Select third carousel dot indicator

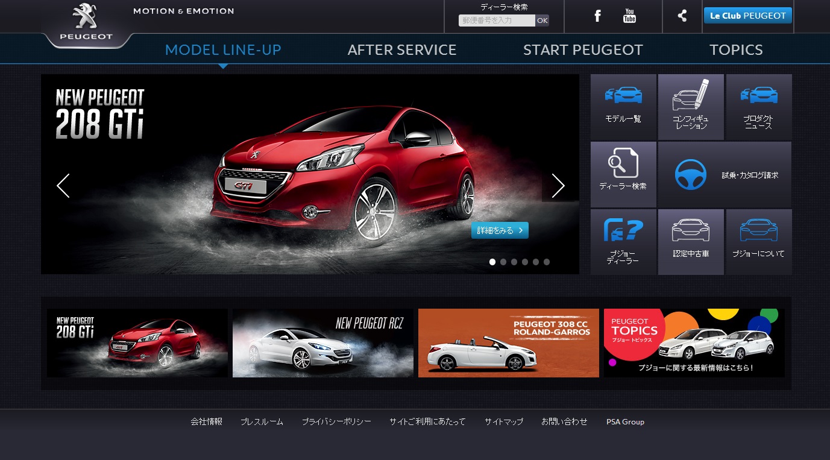[514, 262]
